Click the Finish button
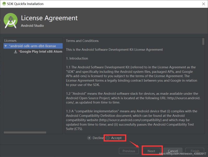This screenshot has height=157, width=208. pos(195,151)
